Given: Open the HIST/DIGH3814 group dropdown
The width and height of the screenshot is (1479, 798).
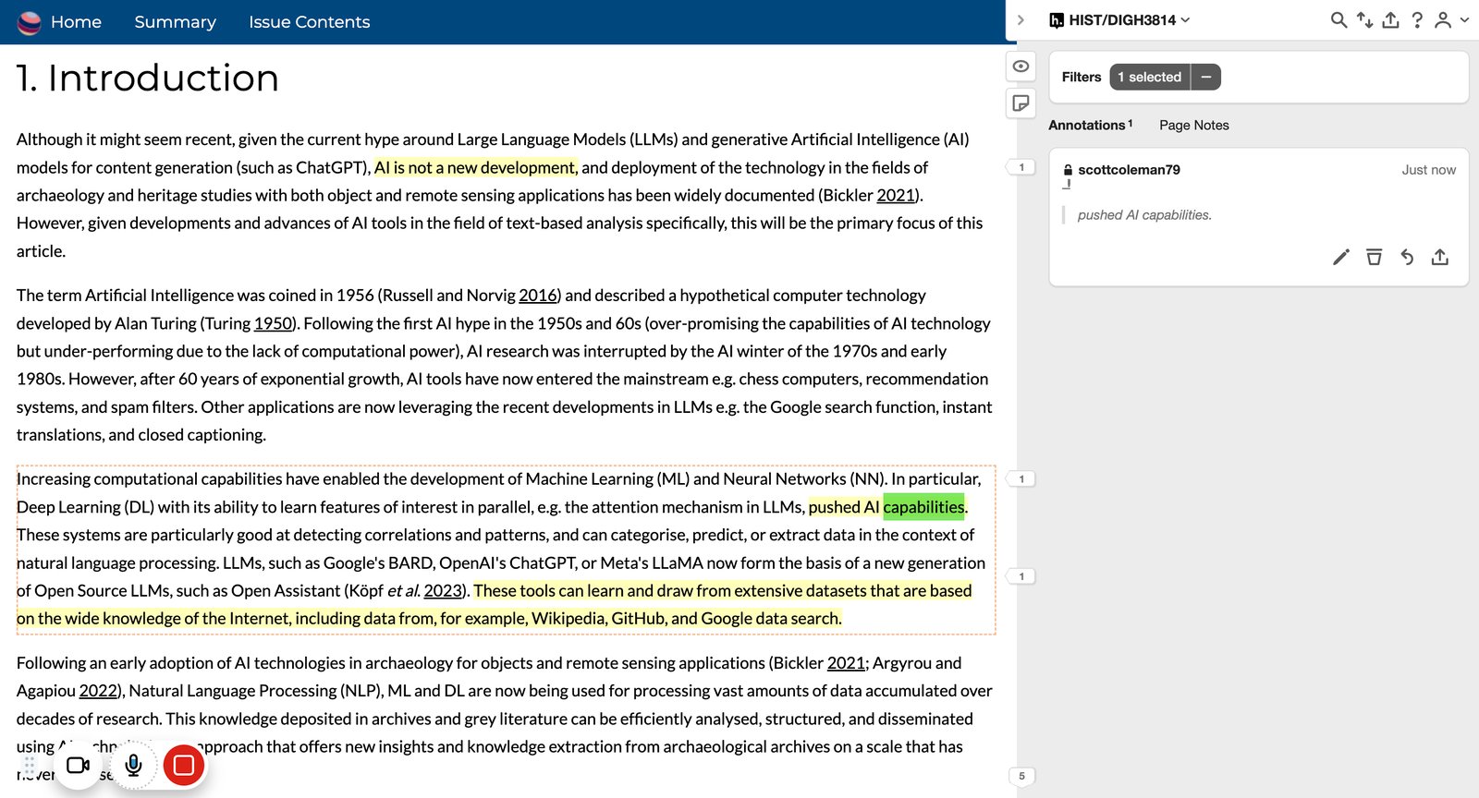Looking at the screenshot, I should pyautogui.click(x=1120, y=20).
